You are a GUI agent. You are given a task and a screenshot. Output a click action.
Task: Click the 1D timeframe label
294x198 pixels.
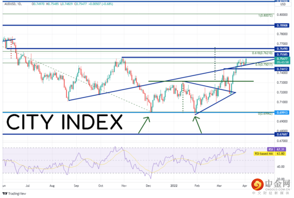pyautogui.click(x=19, y=4)
